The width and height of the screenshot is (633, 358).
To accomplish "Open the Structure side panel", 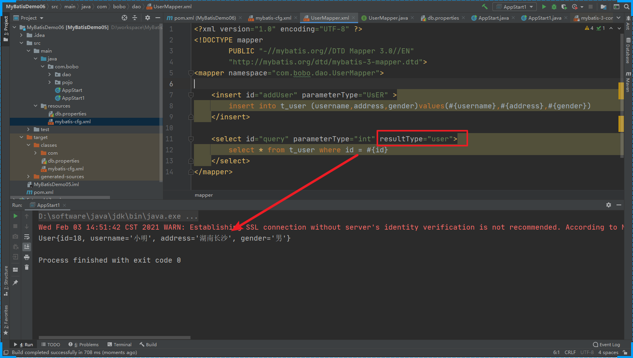I will [6, 281].
